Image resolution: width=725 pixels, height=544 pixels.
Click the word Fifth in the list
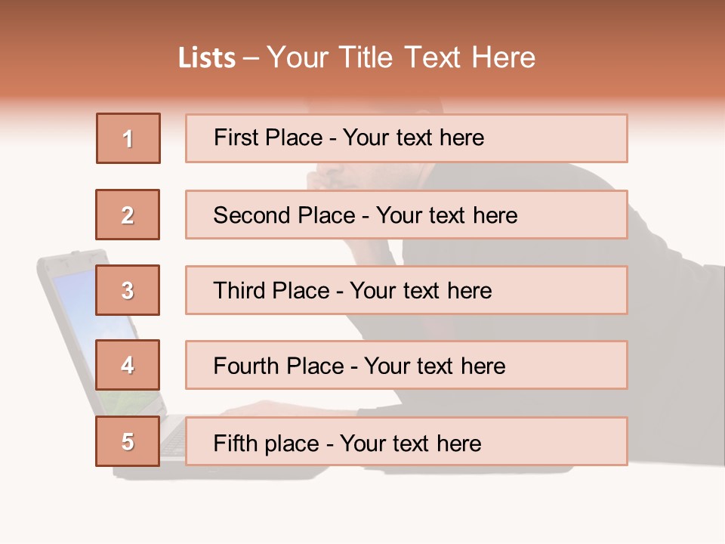pos(236,443)
